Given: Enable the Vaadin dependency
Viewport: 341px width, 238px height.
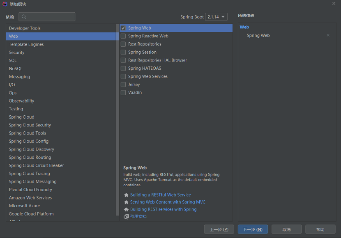Looking at the screenshot, I should tap(123, 92).
